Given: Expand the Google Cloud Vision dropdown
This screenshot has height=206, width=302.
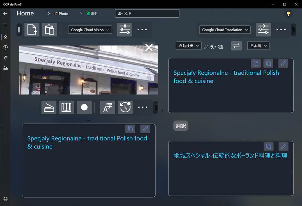Looking at the screenshot, I should 90,30.
